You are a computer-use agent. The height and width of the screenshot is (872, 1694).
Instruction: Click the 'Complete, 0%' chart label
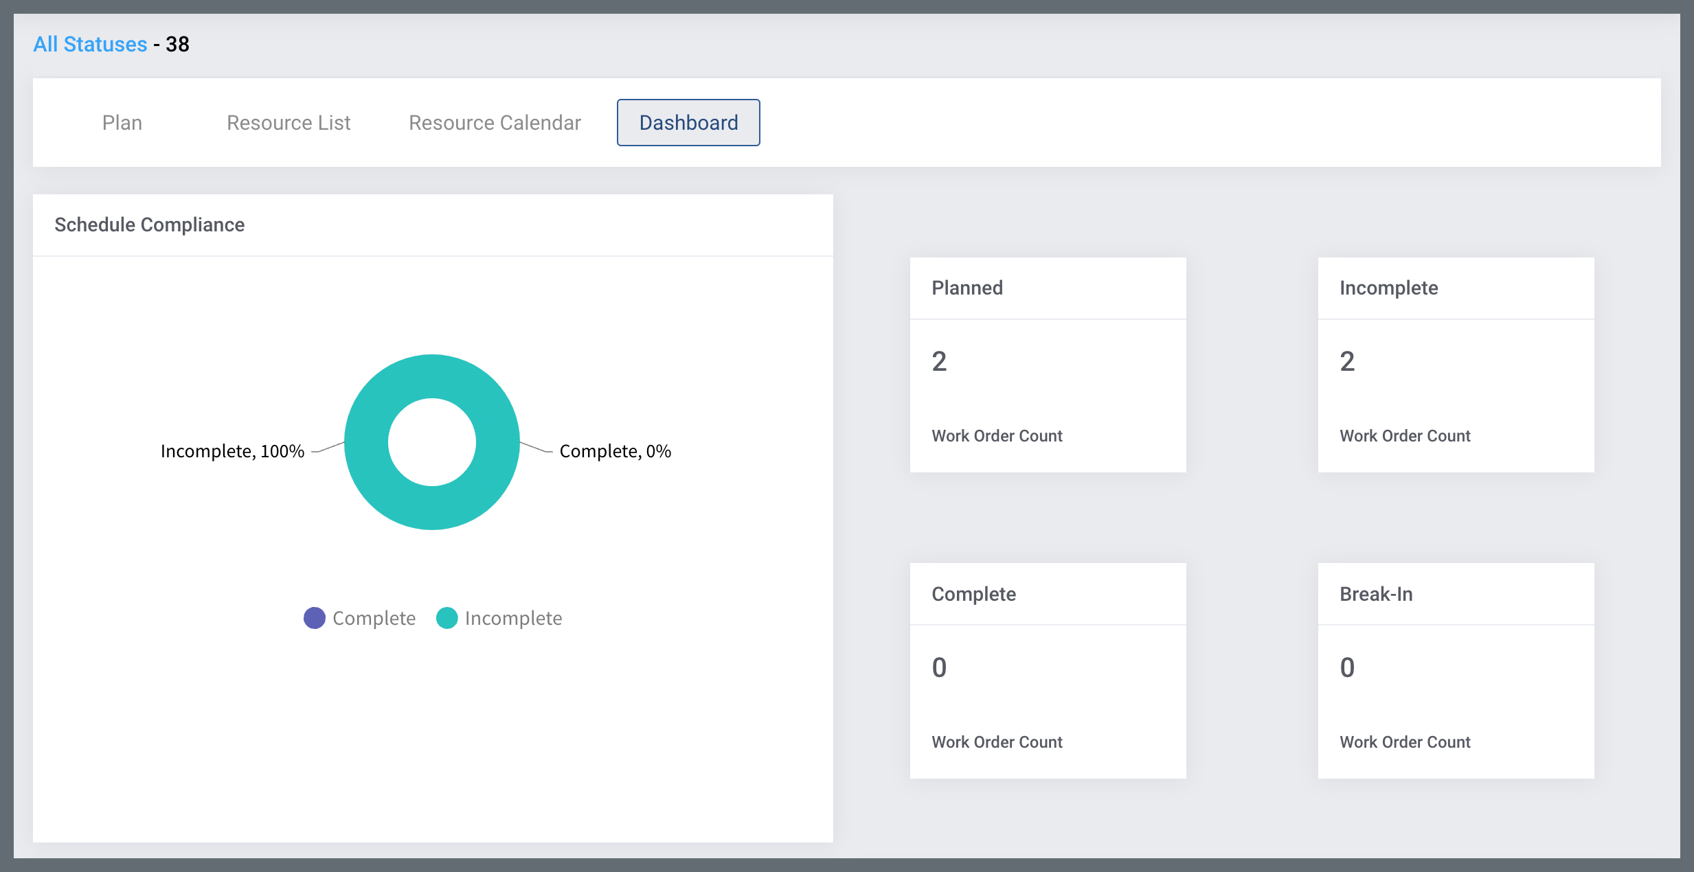tap(615, 451)
